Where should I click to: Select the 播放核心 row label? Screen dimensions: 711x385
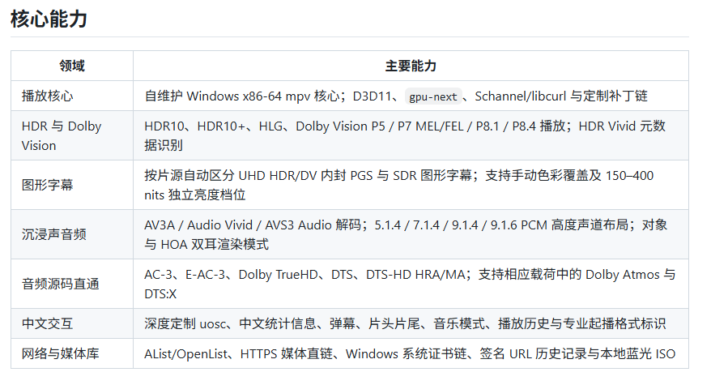pos(47,96)
